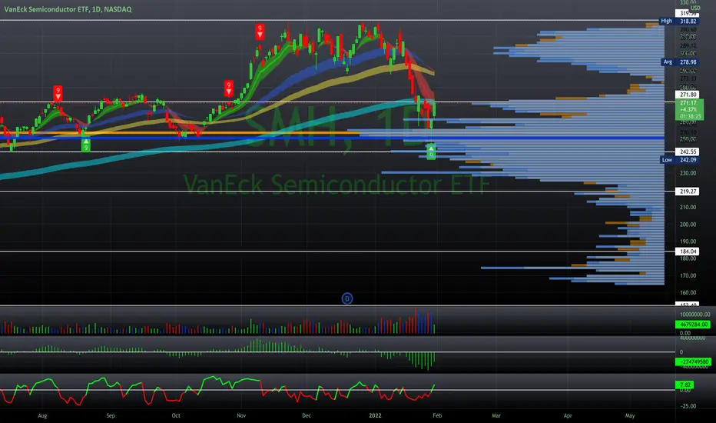Click the 160.00 price axis tick
Screen dimensions: 716x423
coord(688,292)
